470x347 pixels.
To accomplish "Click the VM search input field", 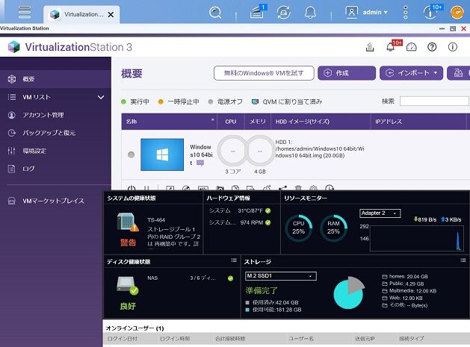I will click(x=434, y=101).
